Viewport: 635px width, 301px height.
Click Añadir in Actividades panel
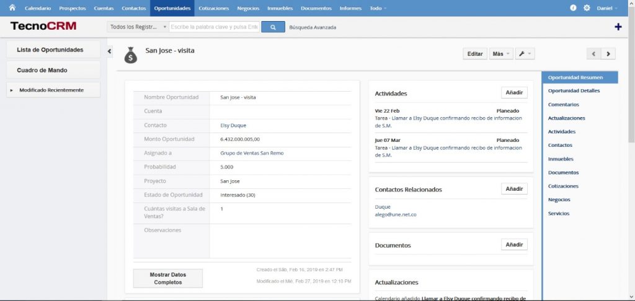[514, 92]
